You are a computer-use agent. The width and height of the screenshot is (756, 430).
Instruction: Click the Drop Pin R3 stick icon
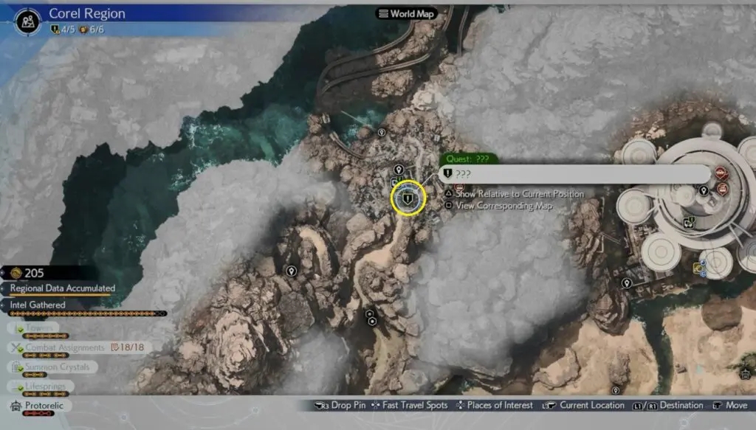(322, 406)
